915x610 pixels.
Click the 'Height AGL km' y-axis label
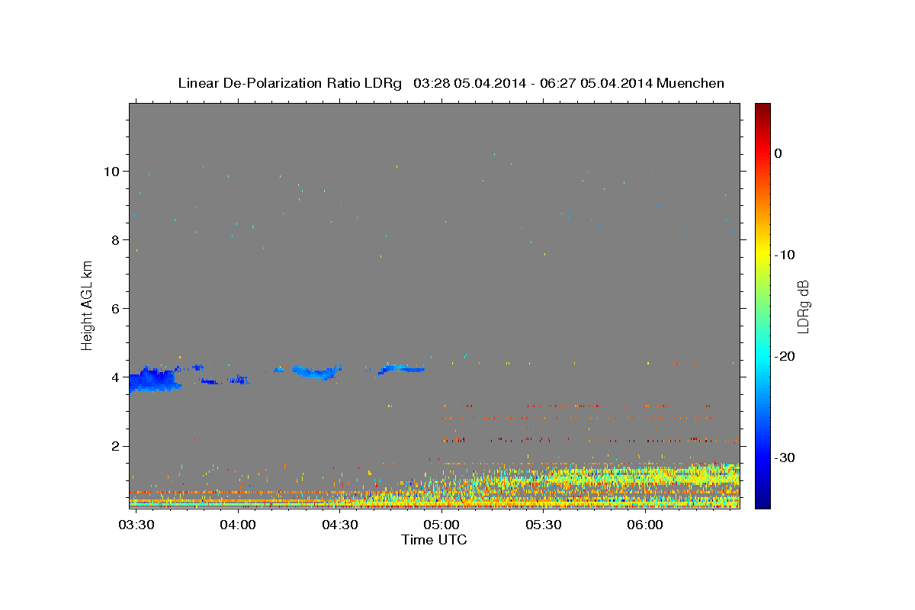pos(88,306)
